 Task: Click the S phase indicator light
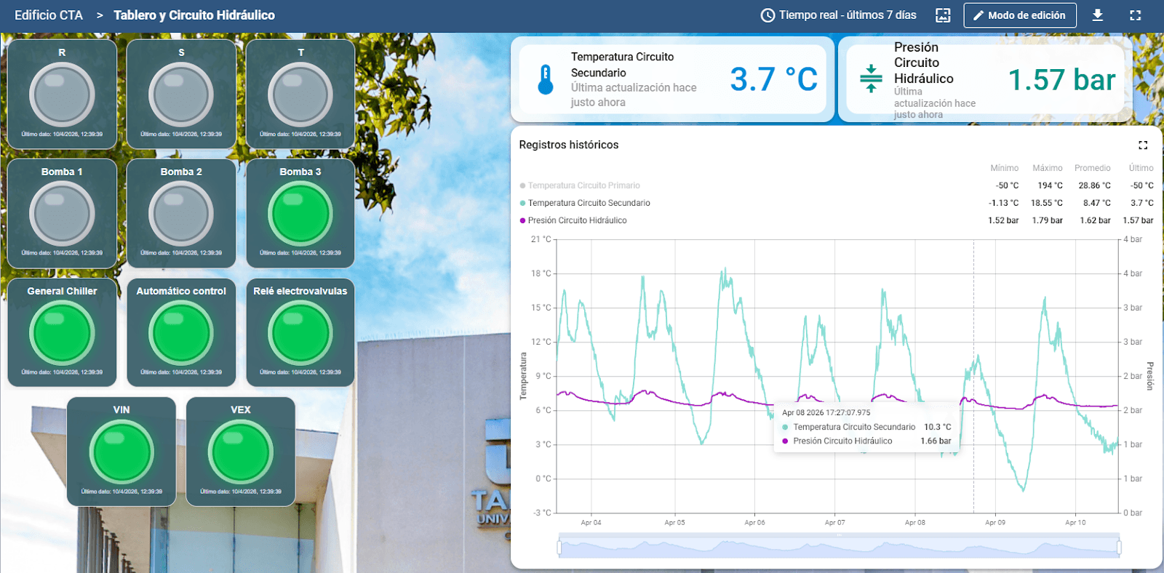point(181,95)
